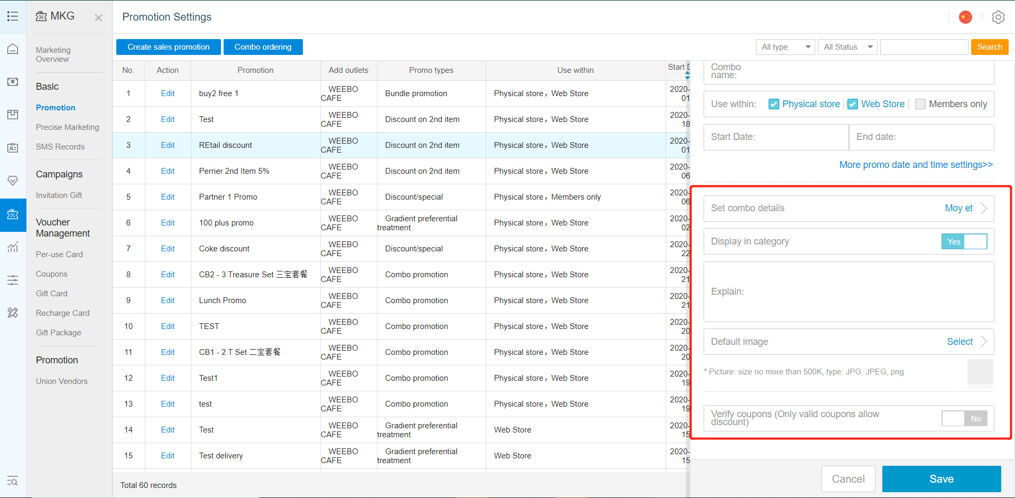This screenshot has width=1015, height=498.
Task: Open Coupons menu item
Action: tap(52, 274)
